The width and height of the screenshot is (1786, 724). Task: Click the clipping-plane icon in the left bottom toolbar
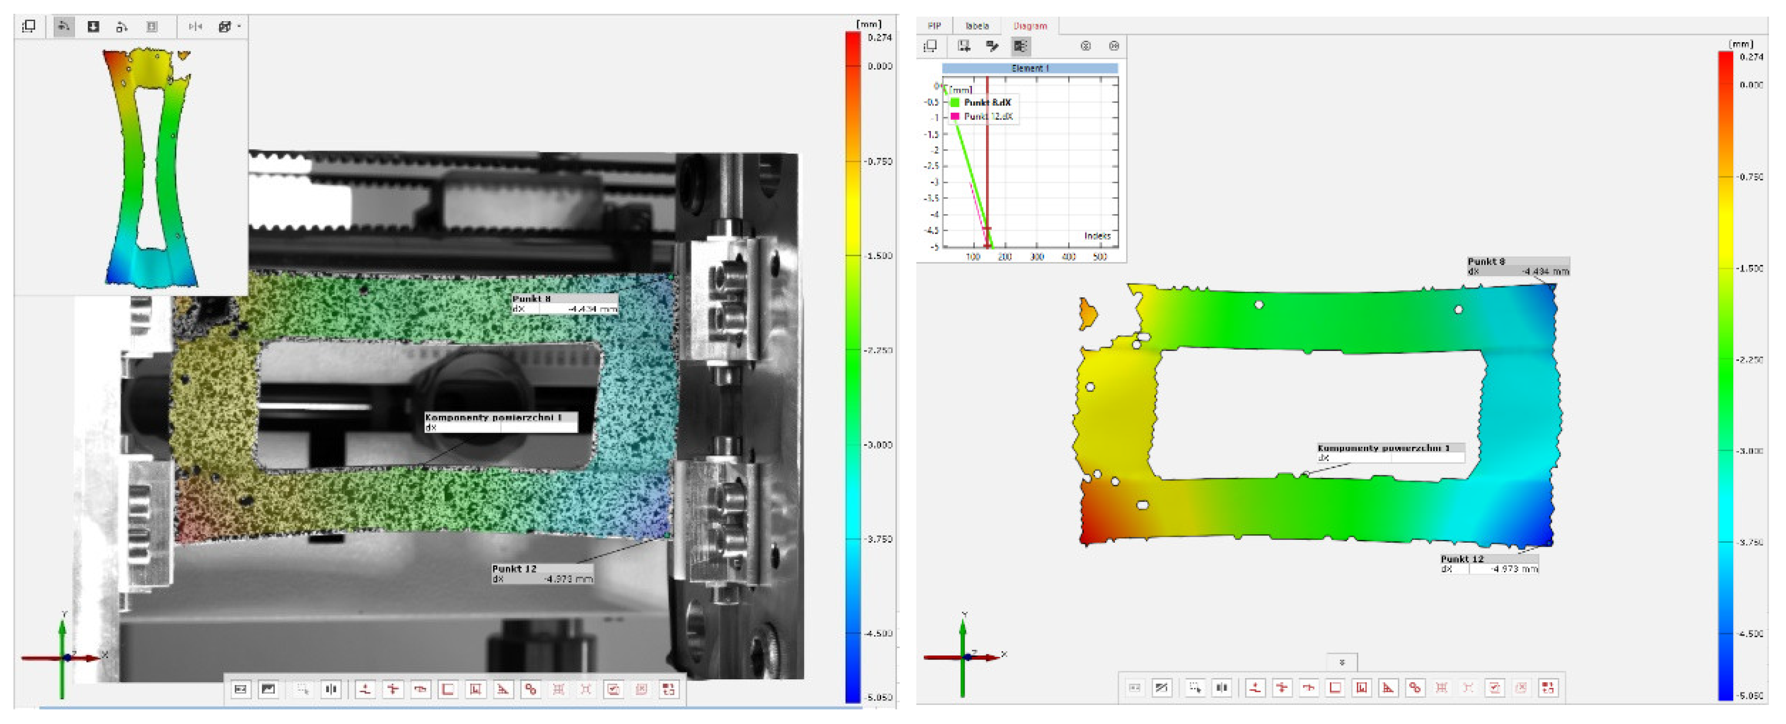(x=331, y=689)
